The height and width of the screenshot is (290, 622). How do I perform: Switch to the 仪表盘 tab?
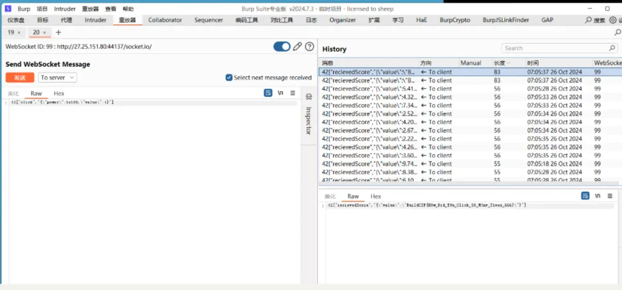pyautogui.click(x=16, y=20)
